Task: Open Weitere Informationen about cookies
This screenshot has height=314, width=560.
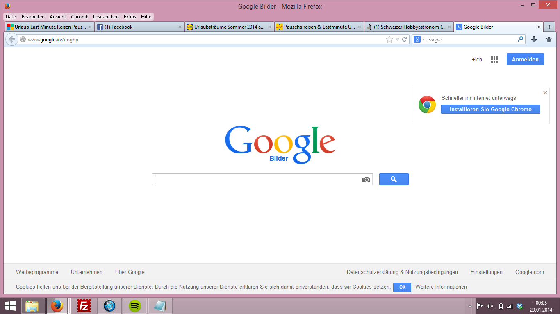Action: coord(441,287)
